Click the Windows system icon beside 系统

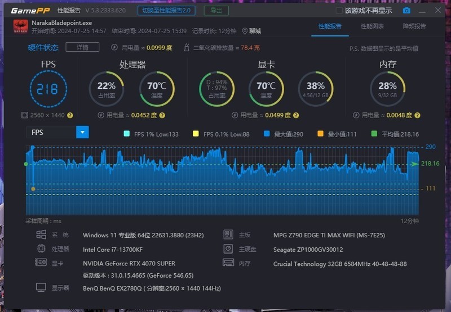[x=41, y=234]
